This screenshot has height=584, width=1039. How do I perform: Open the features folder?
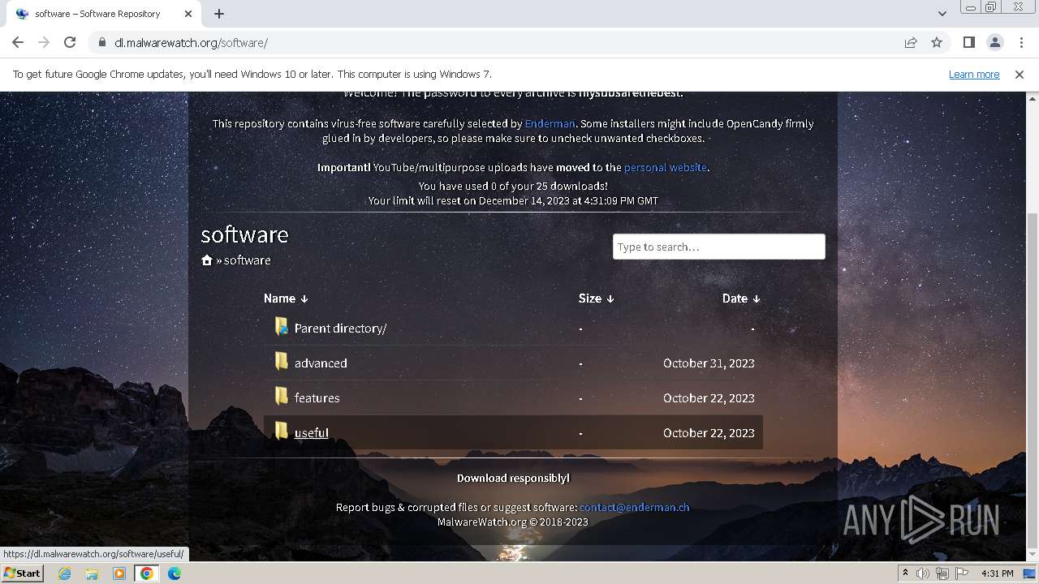point(317,397)
